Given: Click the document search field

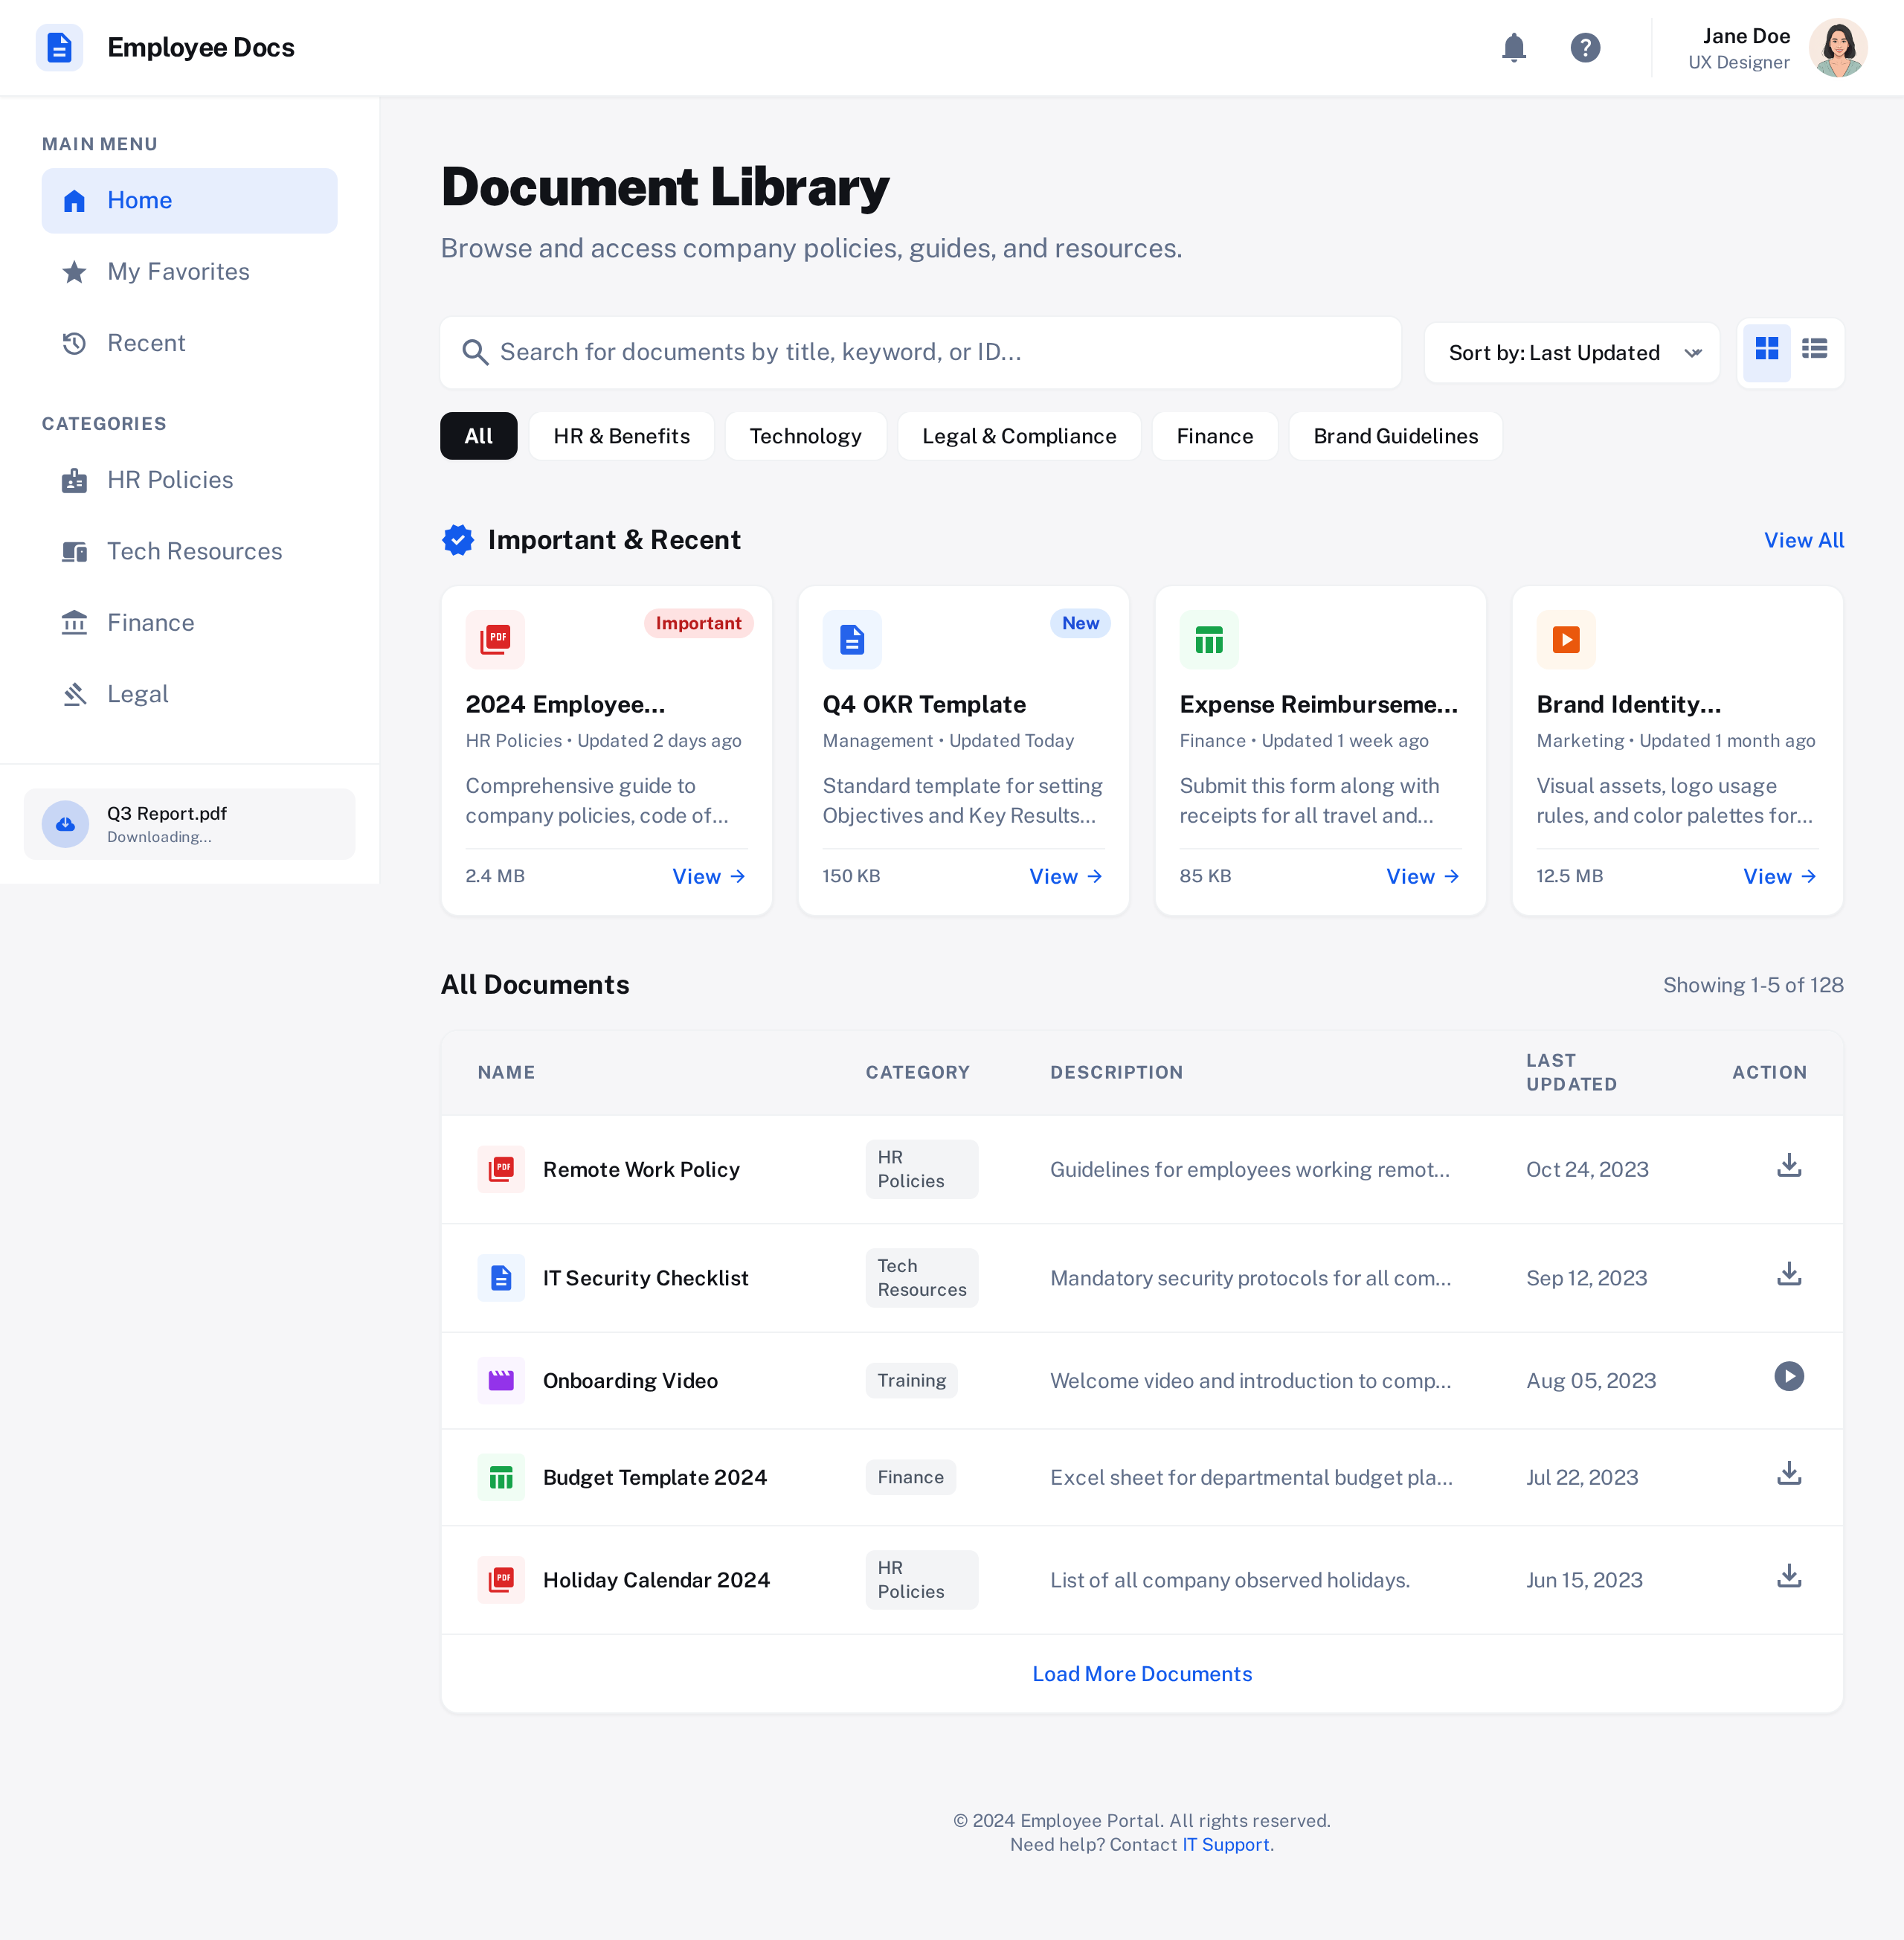Looking at the screenshot, I should tap(920, 352).
